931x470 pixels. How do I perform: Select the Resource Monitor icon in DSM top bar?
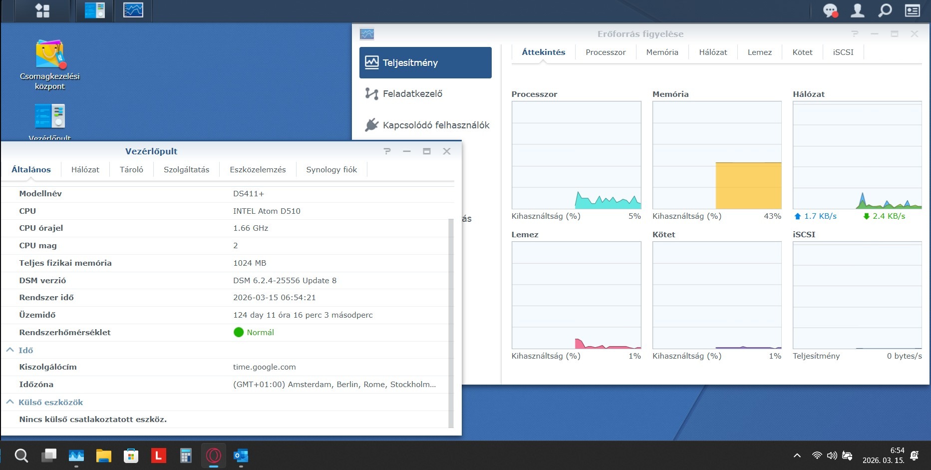pos(133,10)
